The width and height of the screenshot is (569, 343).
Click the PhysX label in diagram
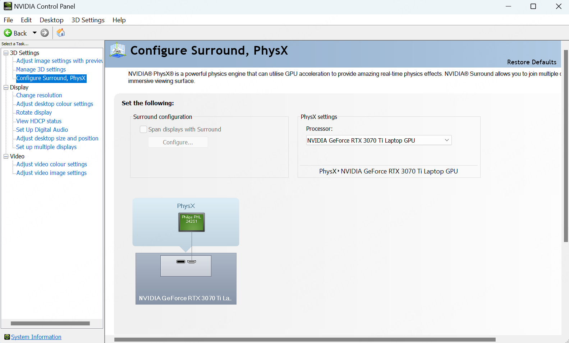pyautogui.click(x=186, y=206)
